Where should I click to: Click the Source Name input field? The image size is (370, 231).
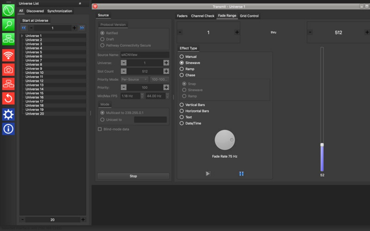coord(145,55)
